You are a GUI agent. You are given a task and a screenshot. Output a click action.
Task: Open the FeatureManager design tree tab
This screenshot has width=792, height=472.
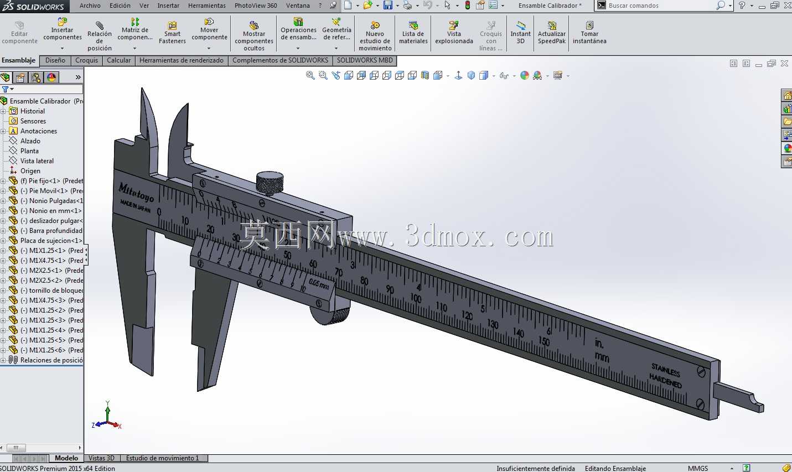click(6, 77)
